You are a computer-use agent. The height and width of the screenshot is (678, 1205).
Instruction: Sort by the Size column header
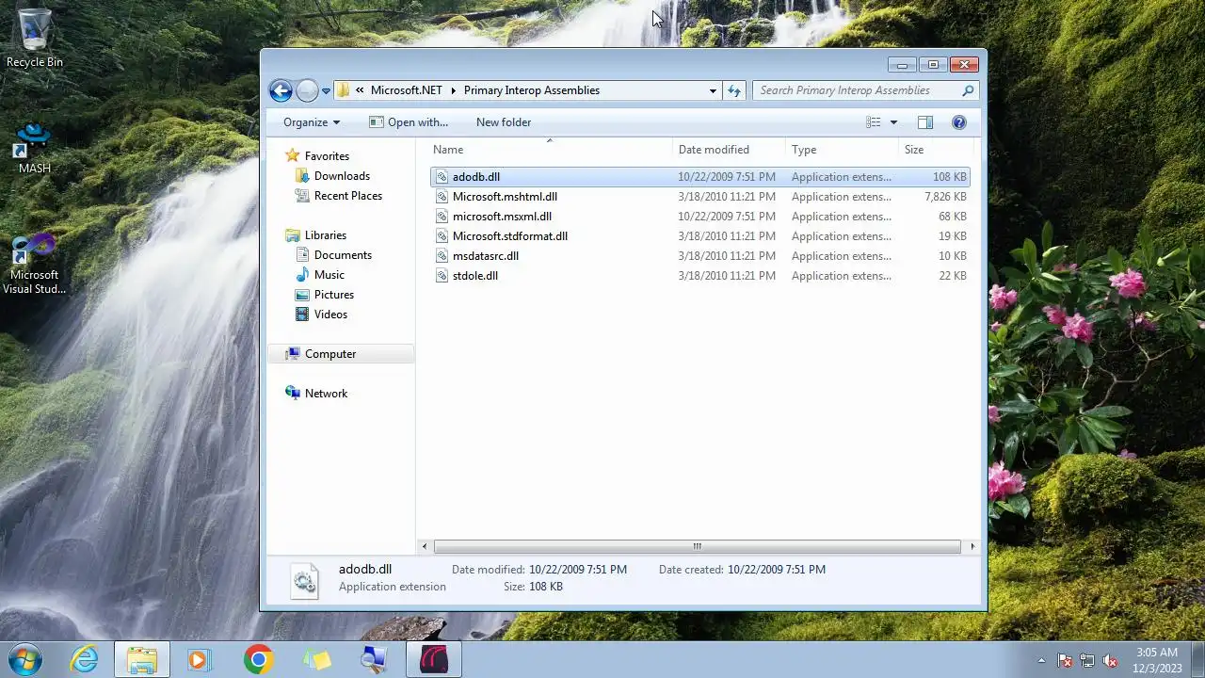coord(935,150)
